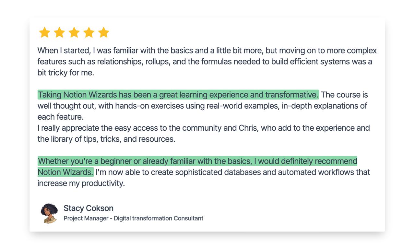415x249 pixels.
Task: Click the words 'each feature.'
Action: point(60,117)
